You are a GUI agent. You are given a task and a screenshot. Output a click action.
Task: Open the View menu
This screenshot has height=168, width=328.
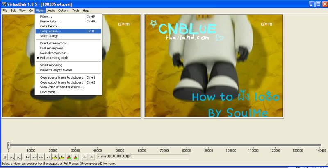click(23, 11)
